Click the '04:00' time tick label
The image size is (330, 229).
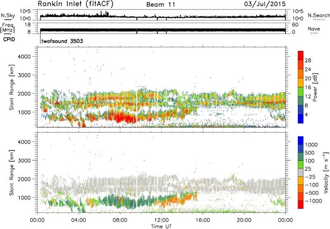pyautogui.click(x=78, y=220)
